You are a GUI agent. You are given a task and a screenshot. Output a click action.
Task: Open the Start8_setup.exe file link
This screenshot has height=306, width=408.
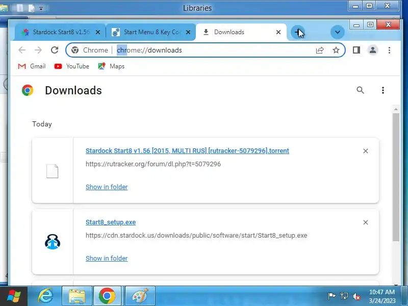(x=111, y=222)
